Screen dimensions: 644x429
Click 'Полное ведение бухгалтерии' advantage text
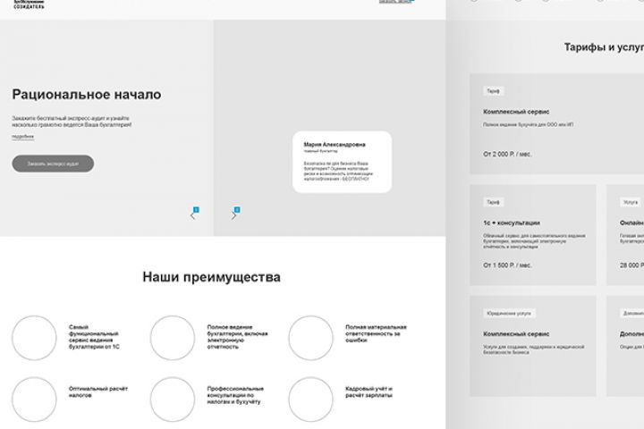click(x=237, y=337)
